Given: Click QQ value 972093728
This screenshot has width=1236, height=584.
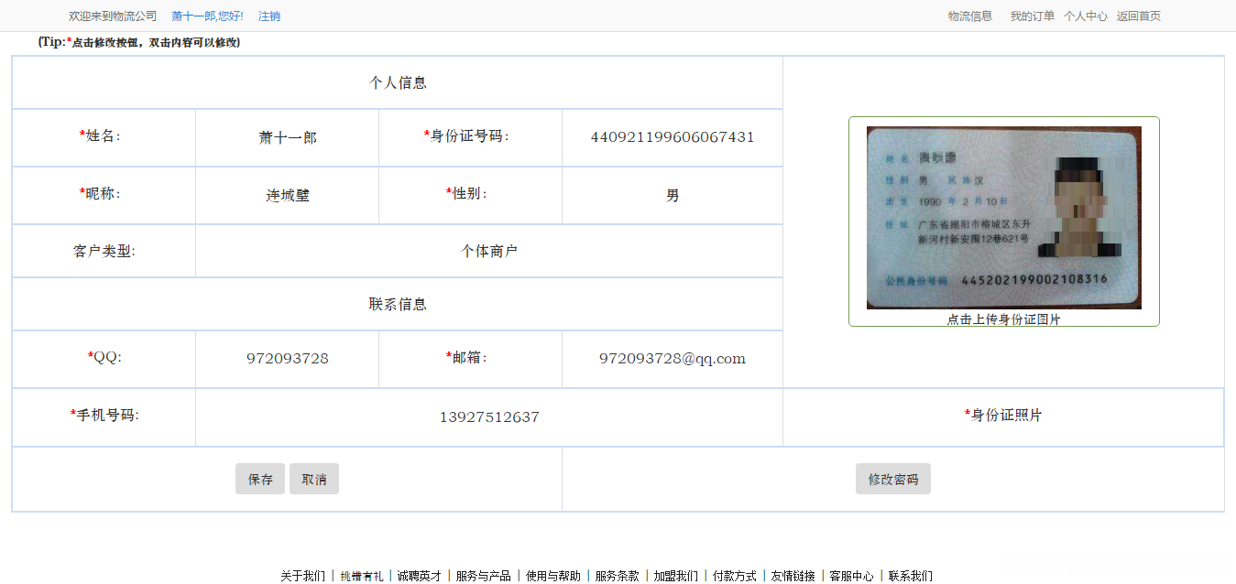Looking at the screenshot, I should tap(288, 359).
